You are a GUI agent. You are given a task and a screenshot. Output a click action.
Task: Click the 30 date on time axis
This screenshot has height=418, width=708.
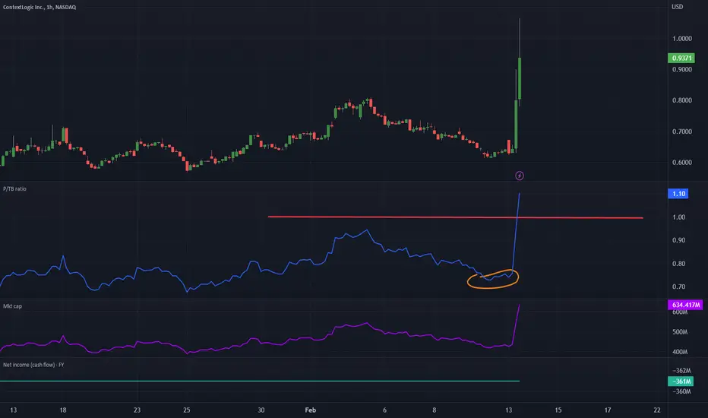(x=261, y=410)
